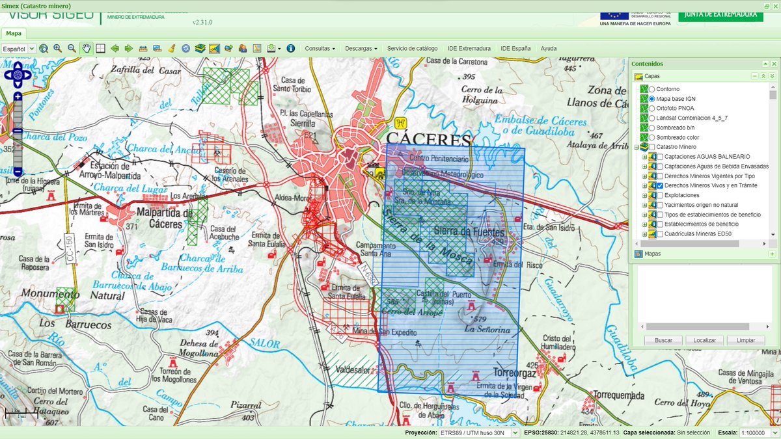The width and height of the screenshot is (781, 439).
Task: Click the stacked layers toolbar icon
Action: coord(200,48)
